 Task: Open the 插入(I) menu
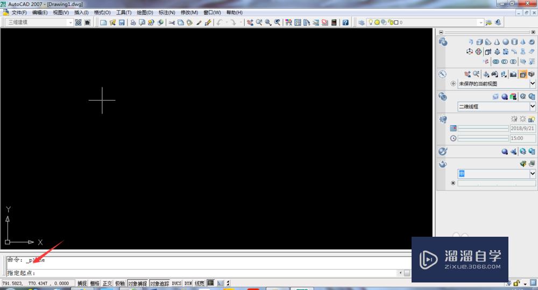(81, 12)
